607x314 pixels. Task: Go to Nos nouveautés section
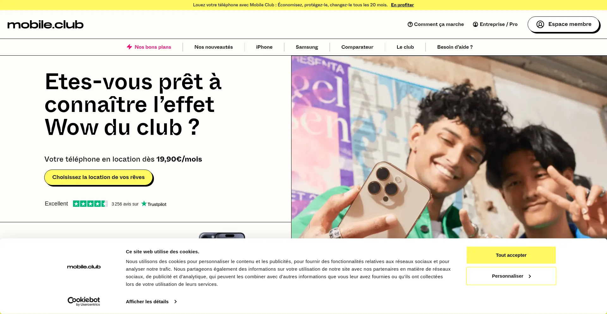point(214,47)
